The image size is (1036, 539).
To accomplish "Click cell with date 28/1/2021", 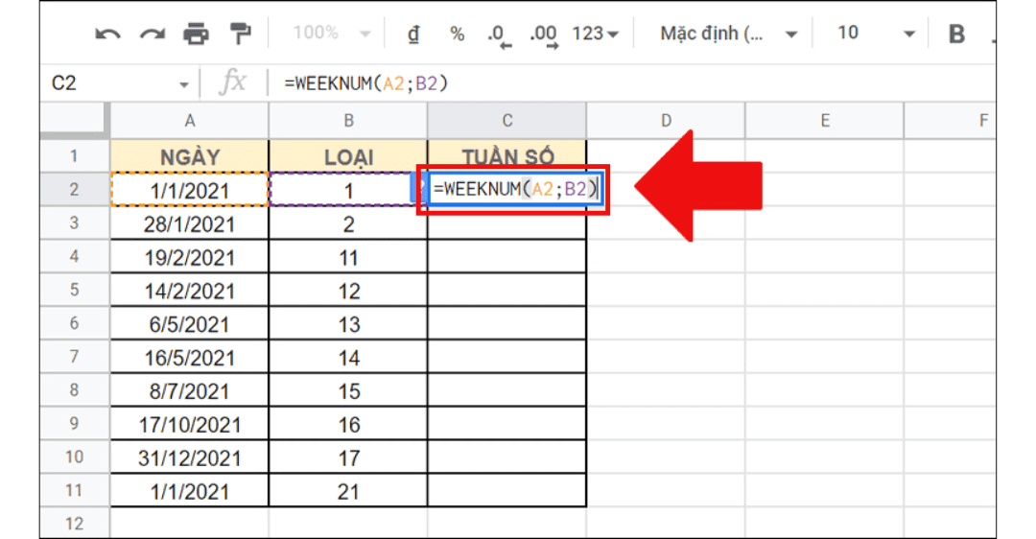I will [x=190, y=223].
